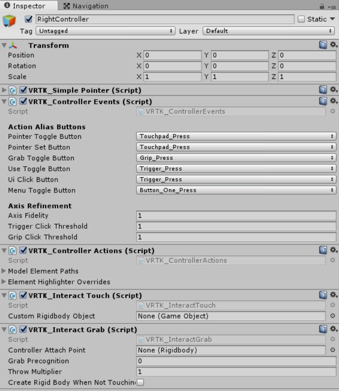
Task: Open Controller Attach Point picker circle
Action: tap(332, 350)
